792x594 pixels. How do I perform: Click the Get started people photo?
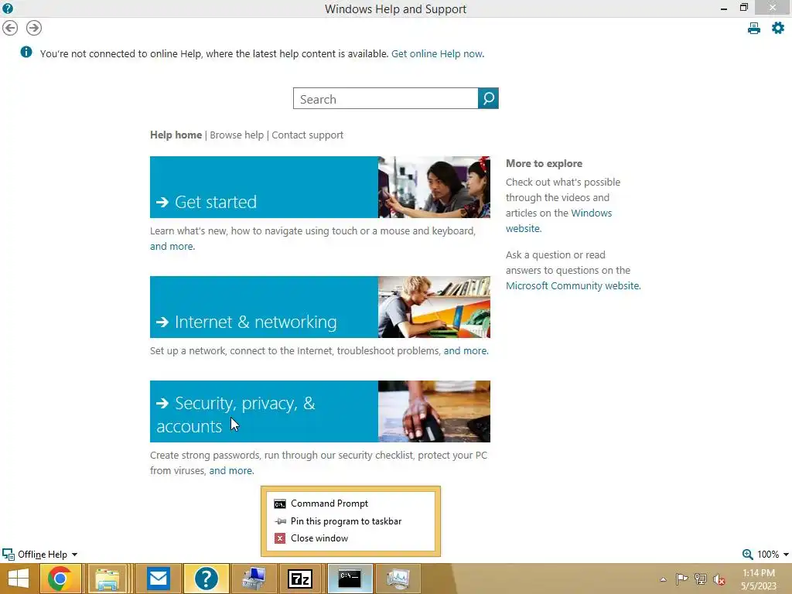[x=434, y=187]
